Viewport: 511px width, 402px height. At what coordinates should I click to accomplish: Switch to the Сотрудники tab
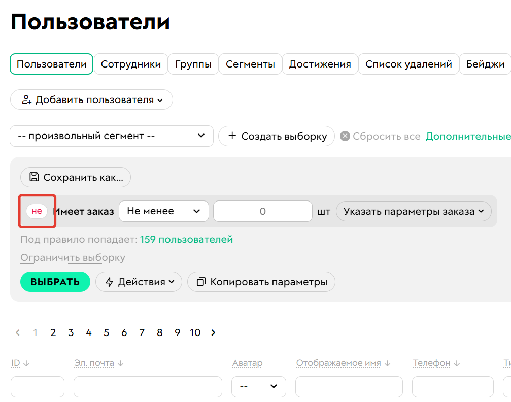[x=131, y=64]
